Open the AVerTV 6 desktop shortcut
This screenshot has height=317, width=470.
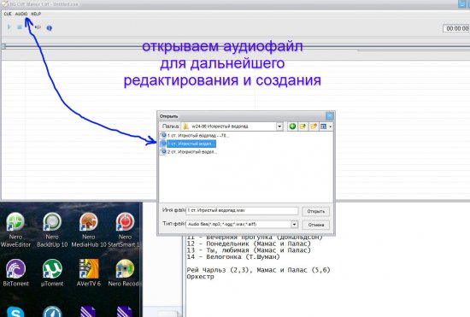(89, 273)
